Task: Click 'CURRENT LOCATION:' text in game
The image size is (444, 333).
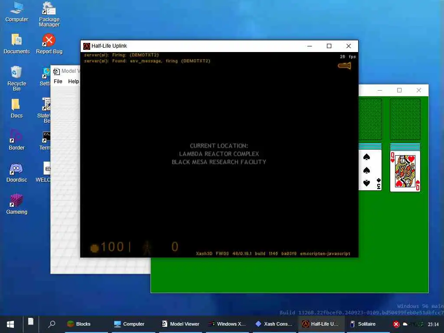Action: [x=219, y=146]
